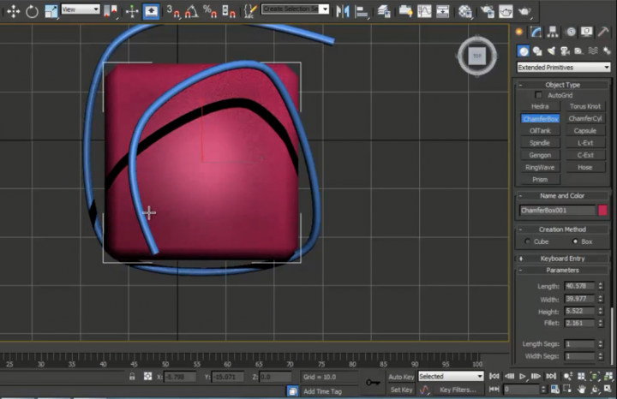Screen dimensions: 617x399
Task: Select the Lights category icon
Action: click(553, 51)
